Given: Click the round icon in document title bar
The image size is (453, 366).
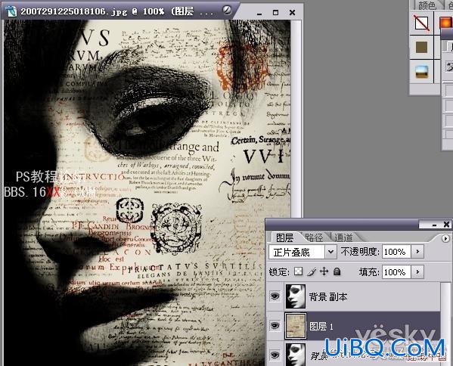Looking at the screenshot, I should coord(227,11).
